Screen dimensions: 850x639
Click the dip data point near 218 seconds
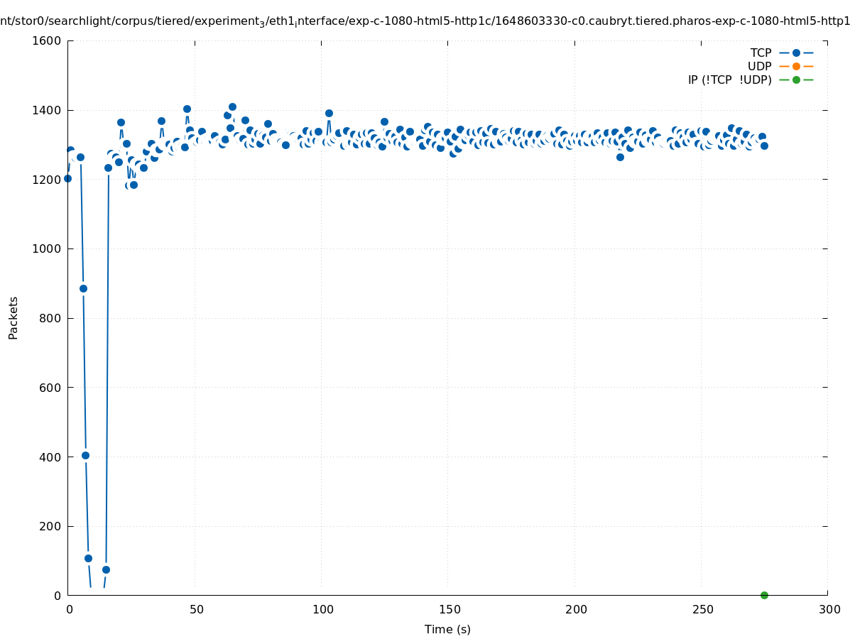[620, 157]
